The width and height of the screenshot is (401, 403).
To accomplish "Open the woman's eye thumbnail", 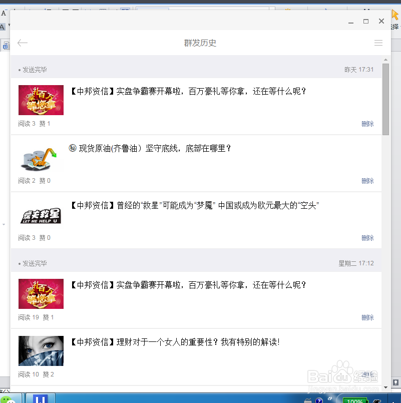I will click(41, 351).
